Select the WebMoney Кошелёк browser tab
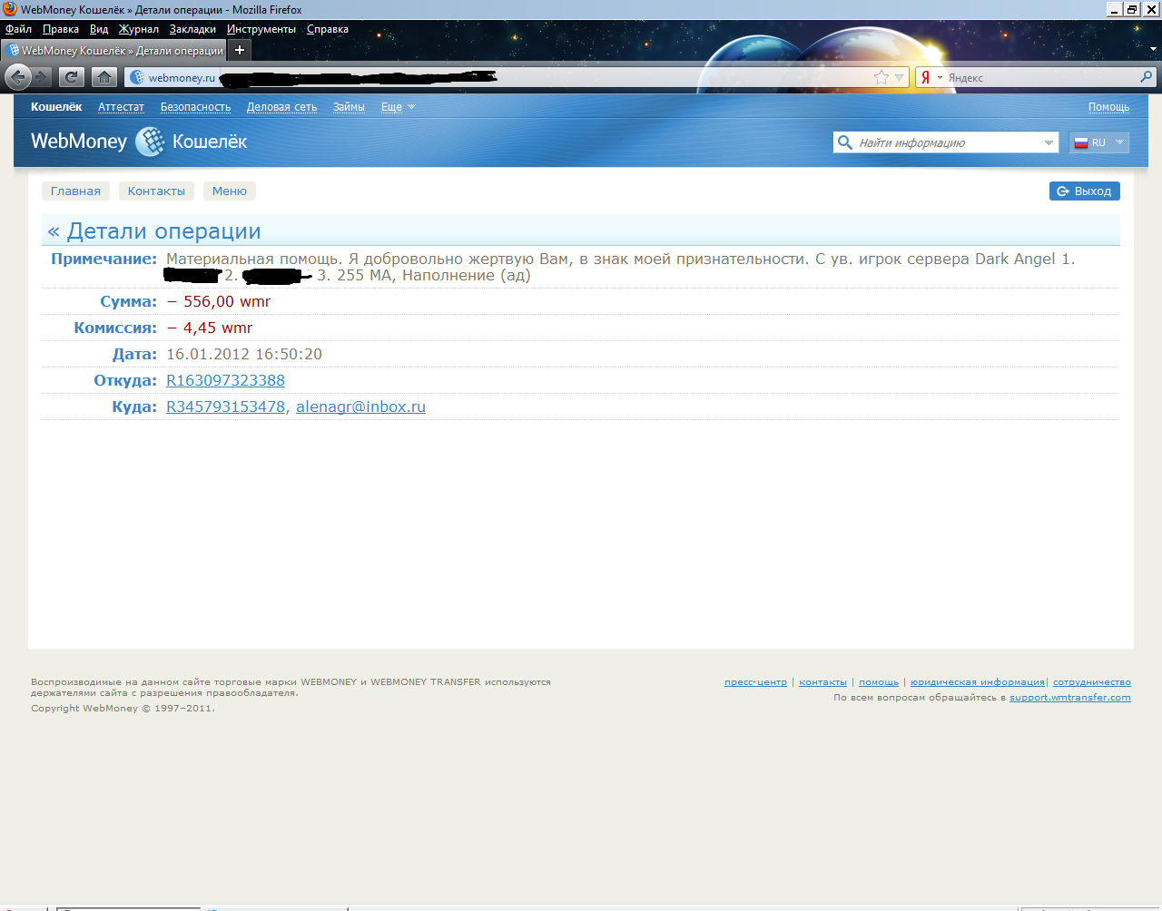The height and width of the screenshot is (911, 1162). coord(114,50)
